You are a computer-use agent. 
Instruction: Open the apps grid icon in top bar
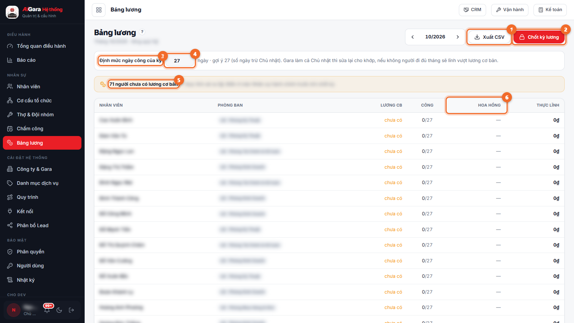tap(99, 10)
